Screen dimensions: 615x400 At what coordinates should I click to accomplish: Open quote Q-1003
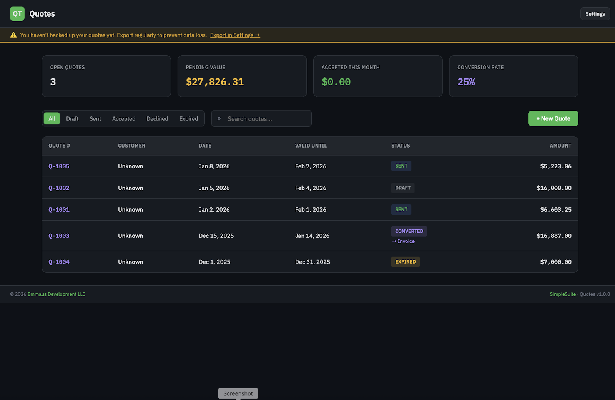[59, 236]
